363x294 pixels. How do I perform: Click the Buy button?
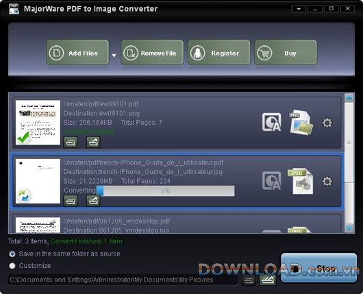[x=286, y=52]
